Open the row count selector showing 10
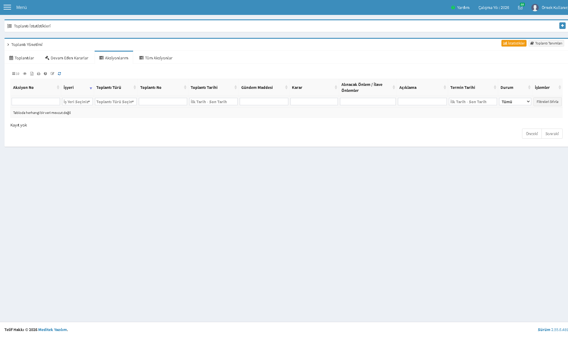This screenshot has height=337, width=568. click(x=16, y=74)
